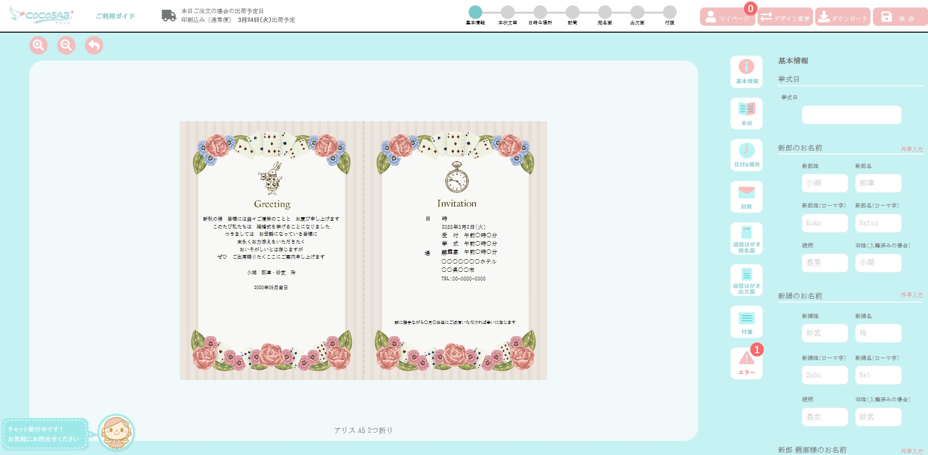
Task: Open the 付箋 sidebar panel
Action: pyautogui.click(x=746, y=322)
